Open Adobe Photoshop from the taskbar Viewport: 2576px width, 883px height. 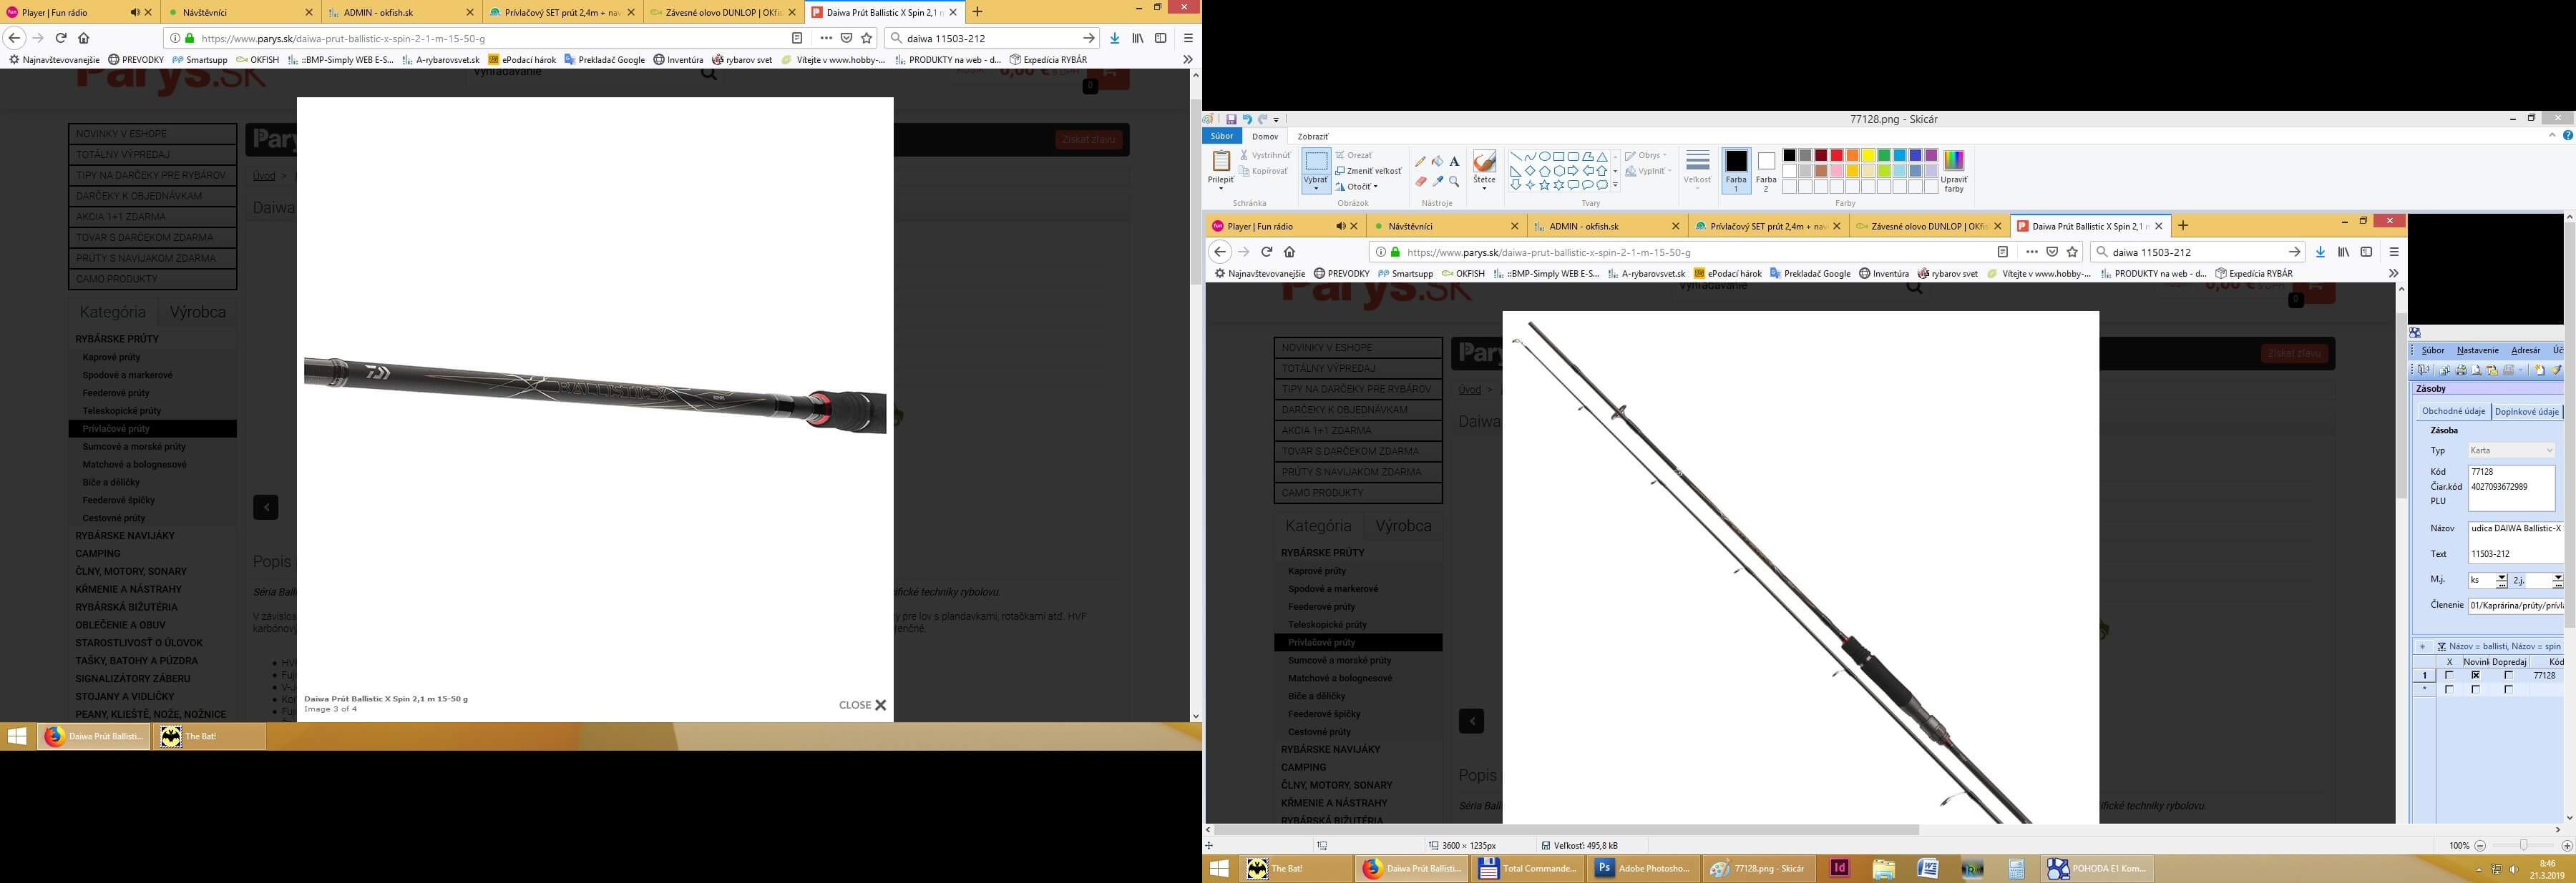(x=1644, y=868)
